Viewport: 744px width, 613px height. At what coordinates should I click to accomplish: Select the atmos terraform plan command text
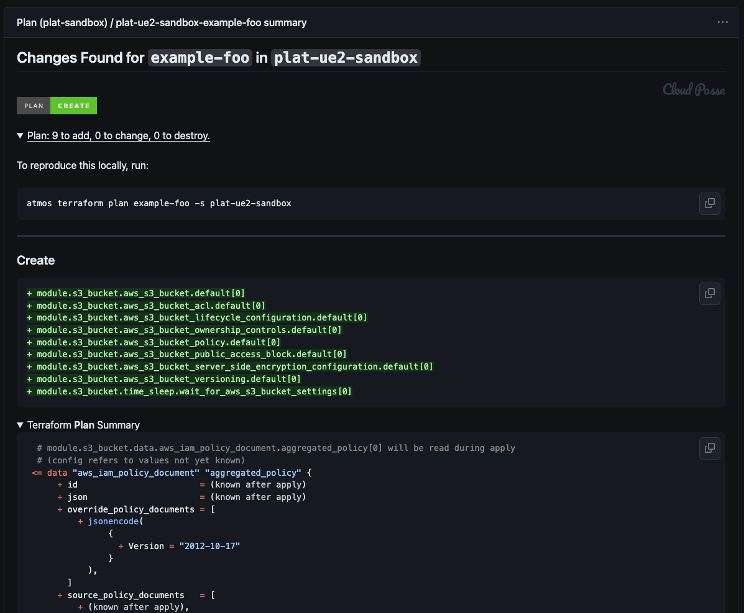tap(159, 203)
